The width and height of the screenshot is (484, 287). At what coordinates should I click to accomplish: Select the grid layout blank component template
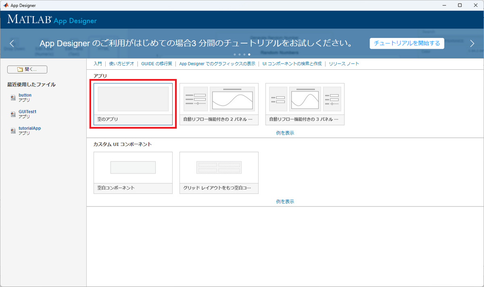click(x=219, y=173)
